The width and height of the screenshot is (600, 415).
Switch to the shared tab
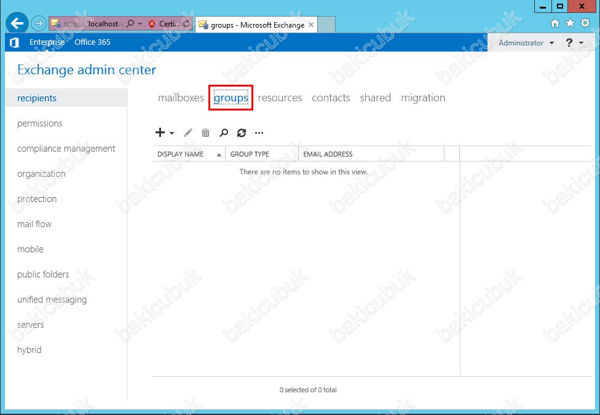pos(376,98)
